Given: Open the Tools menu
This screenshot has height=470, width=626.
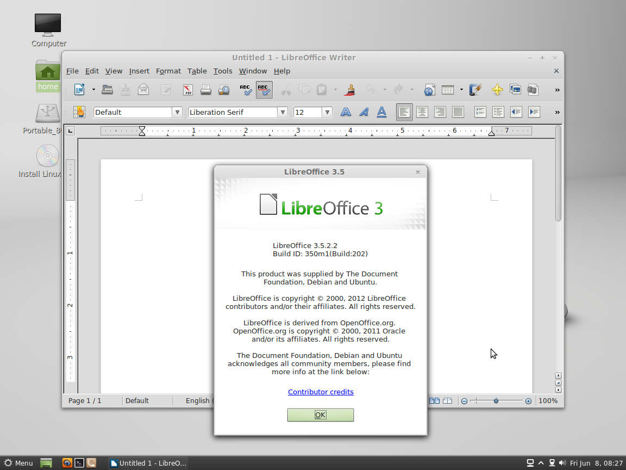Looking at the screenshot, I should pyautogui.click(x=222, y=71).
